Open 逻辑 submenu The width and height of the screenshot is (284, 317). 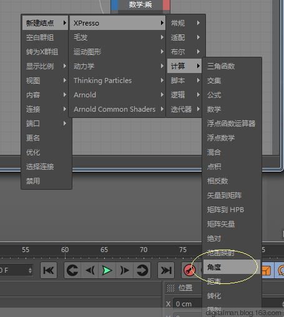(x=184, y=95)
